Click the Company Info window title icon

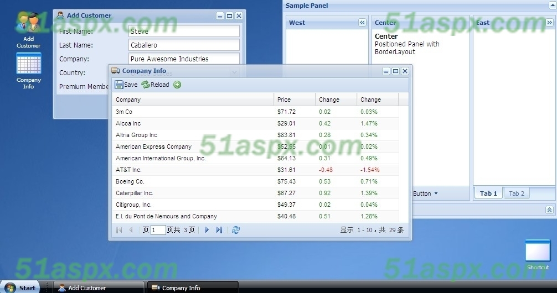coord(116,71)
